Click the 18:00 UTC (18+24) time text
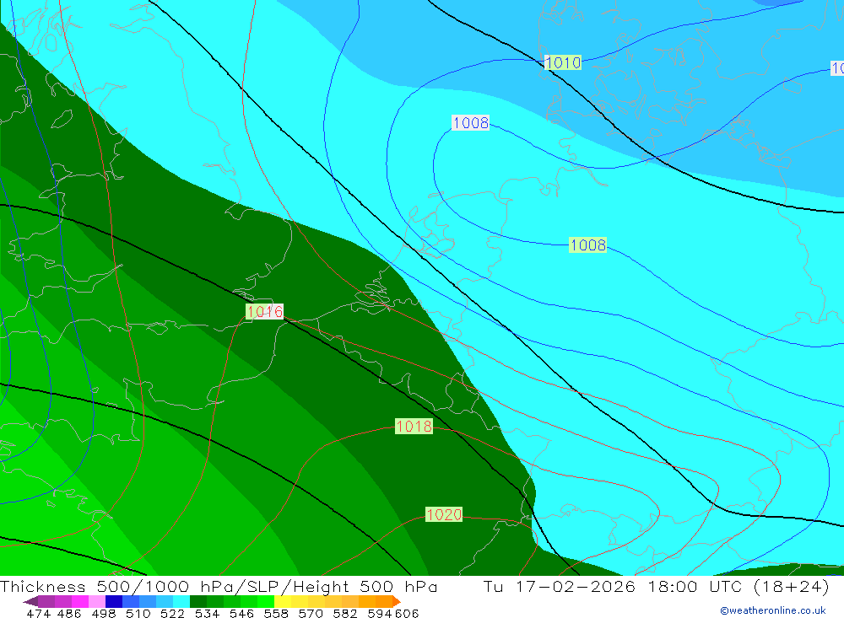 738,586
